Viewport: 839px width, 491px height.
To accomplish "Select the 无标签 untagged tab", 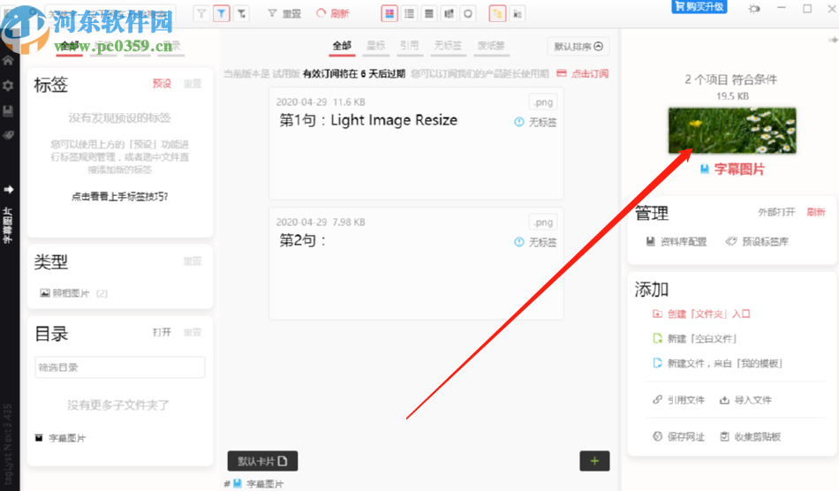I will coord(448,45).
